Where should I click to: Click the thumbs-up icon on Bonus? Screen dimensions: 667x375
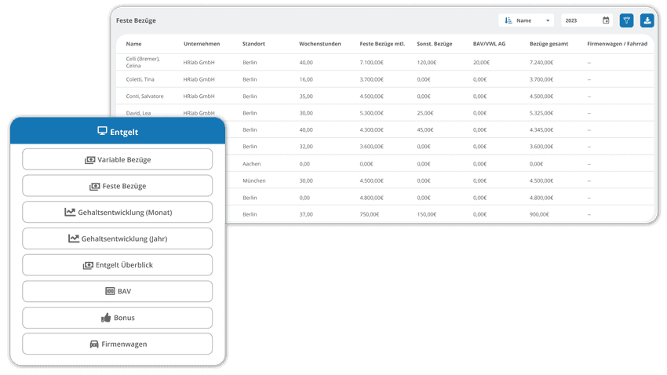click(x=106, y=318)
